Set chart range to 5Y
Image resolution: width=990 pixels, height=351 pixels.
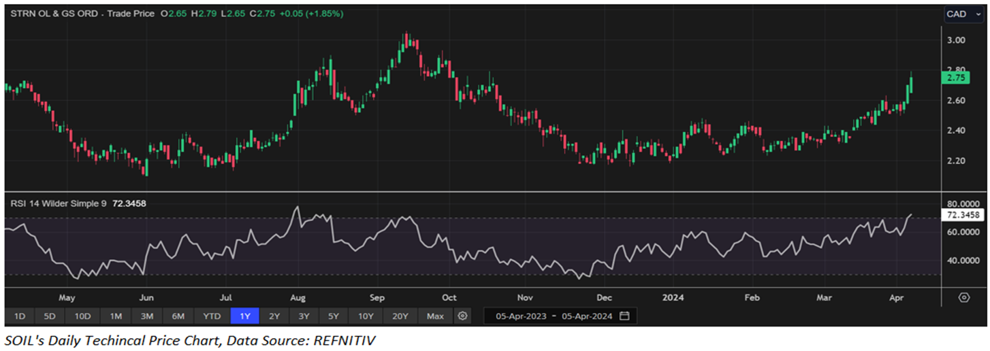pyautogui.click(x=334, y=316)
